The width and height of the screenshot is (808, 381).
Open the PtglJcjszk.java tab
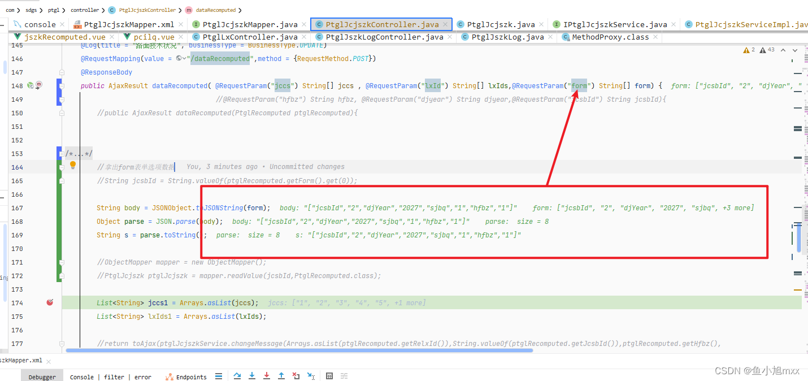click(501, 24)
